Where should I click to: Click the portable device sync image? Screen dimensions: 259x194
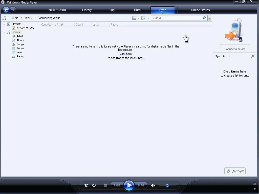click(234, 30)
